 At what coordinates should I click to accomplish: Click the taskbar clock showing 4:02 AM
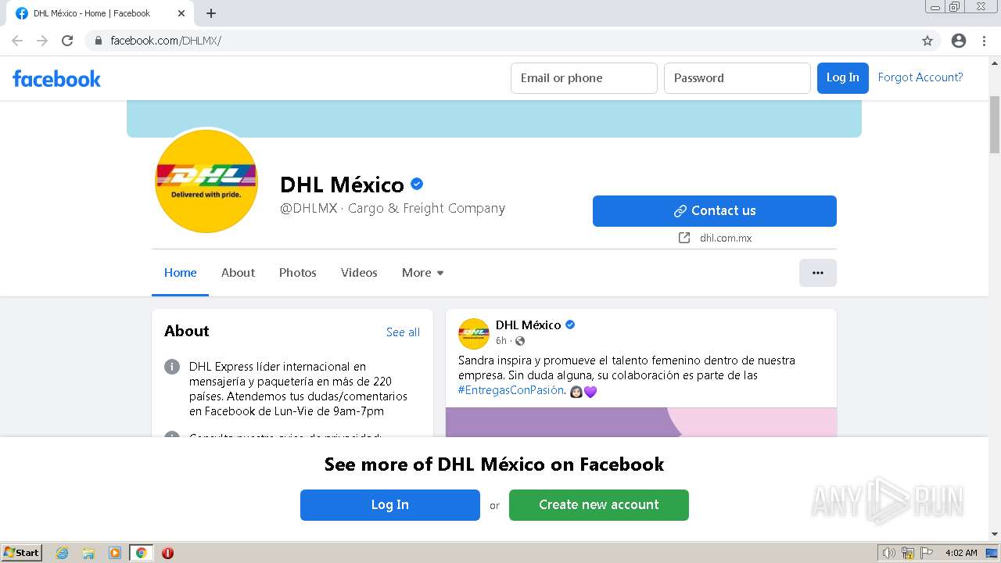coord(961,553)
